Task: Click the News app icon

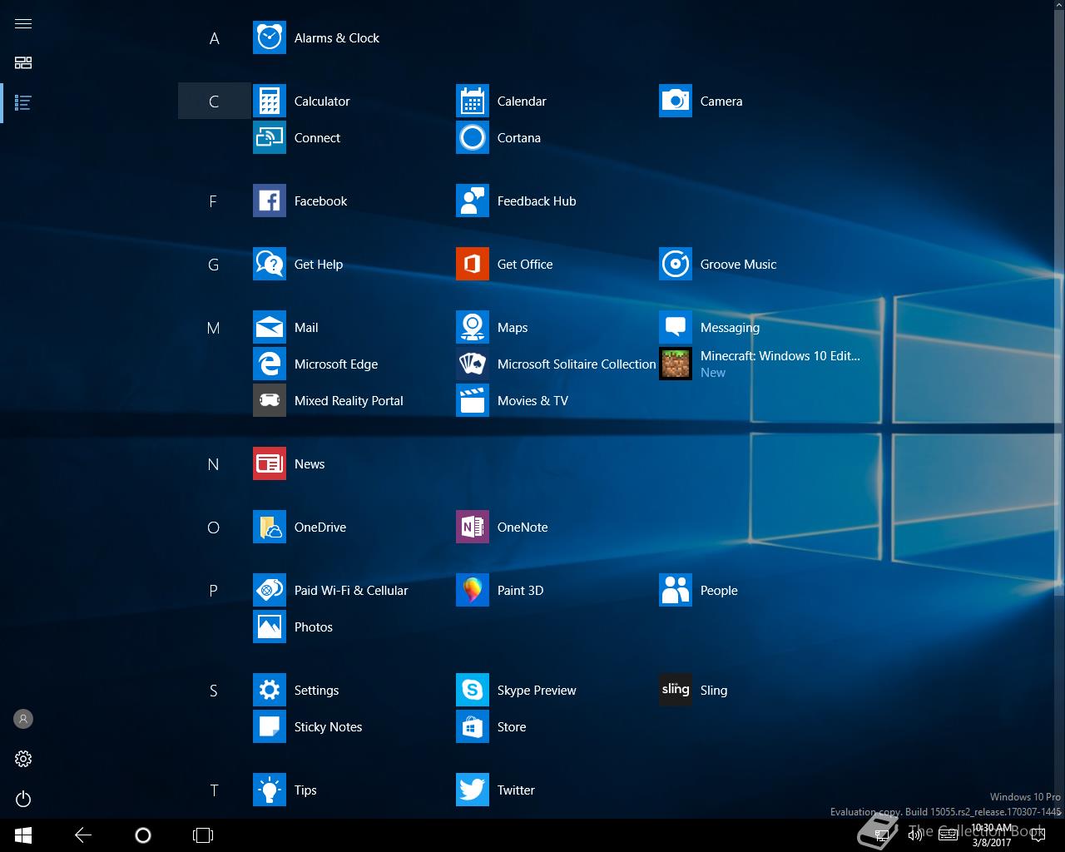Action: tap(270, 463)
